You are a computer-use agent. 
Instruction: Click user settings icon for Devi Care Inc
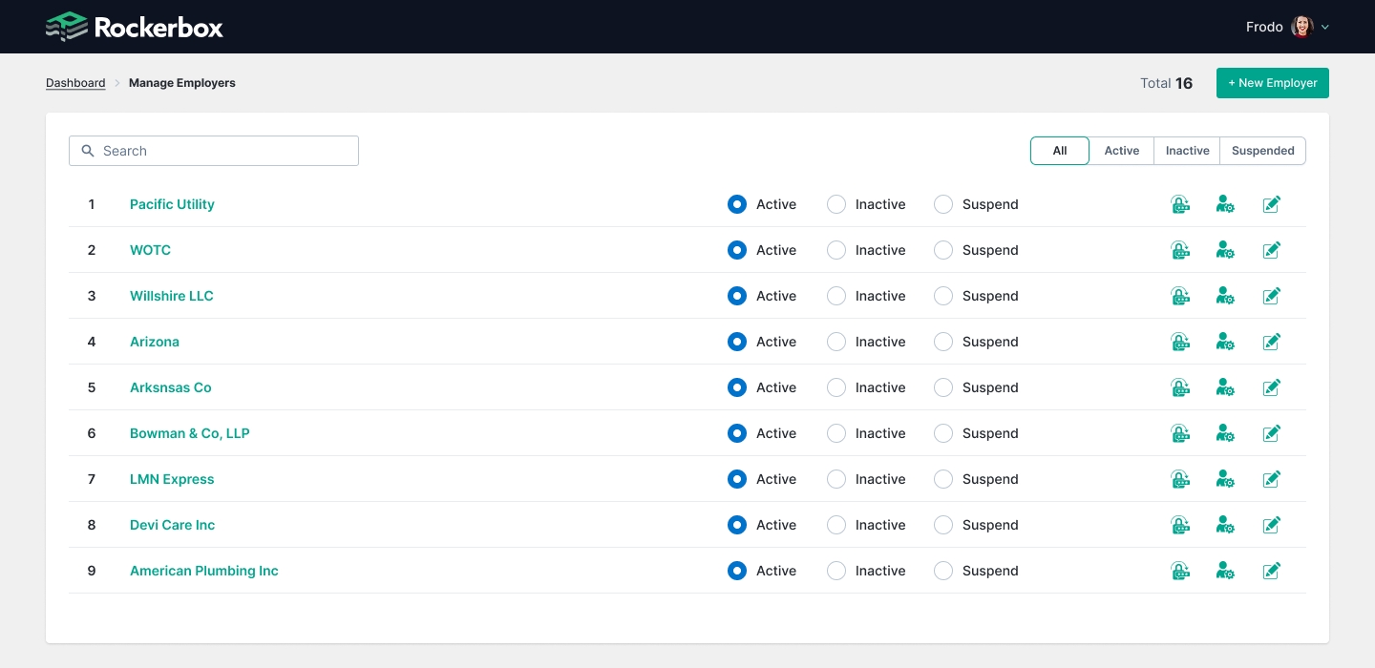(1225, 525)
